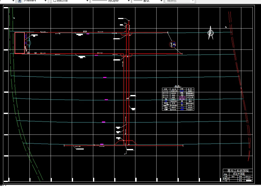The height and width of the screenshot is (186, 261).
Task: Open the 默认 lineweight dropdown
Action: [x=148, y=1]
